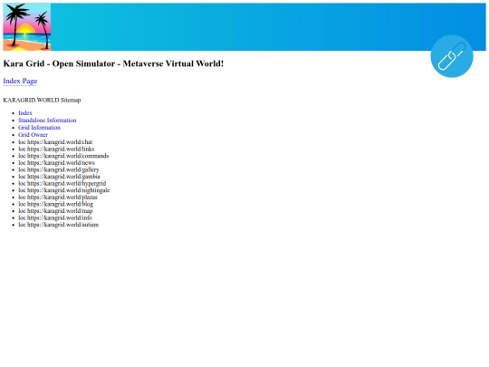Click the KARAGRID.WORLD Sitemap text
The height and width of the screenshot is (367, 489).
42,101
